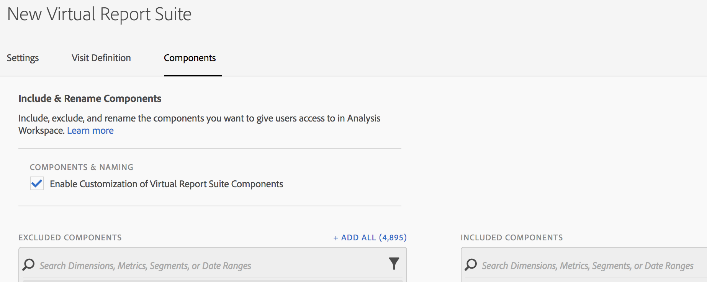This screenshot has width=707, height=282.
Task: Click the Include & Rename Components heading
Action: click(90, 99)
